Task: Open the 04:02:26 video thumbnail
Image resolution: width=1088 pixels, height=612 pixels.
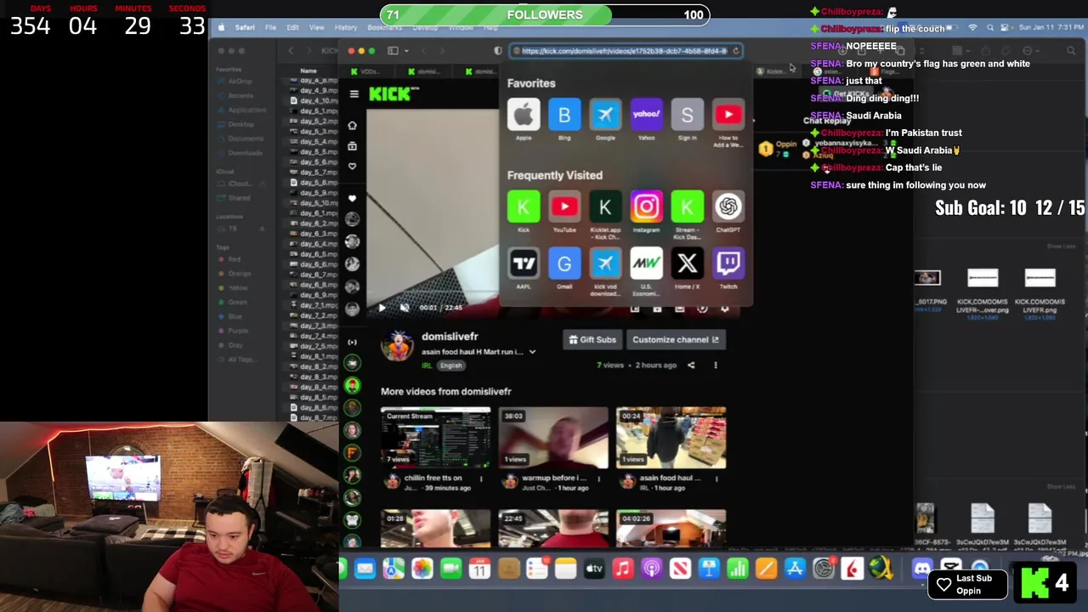Action: point(671,528)
